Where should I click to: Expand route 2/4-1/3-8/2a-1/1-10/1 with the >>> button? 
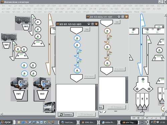pyautogui.click(x=117, y=22)
